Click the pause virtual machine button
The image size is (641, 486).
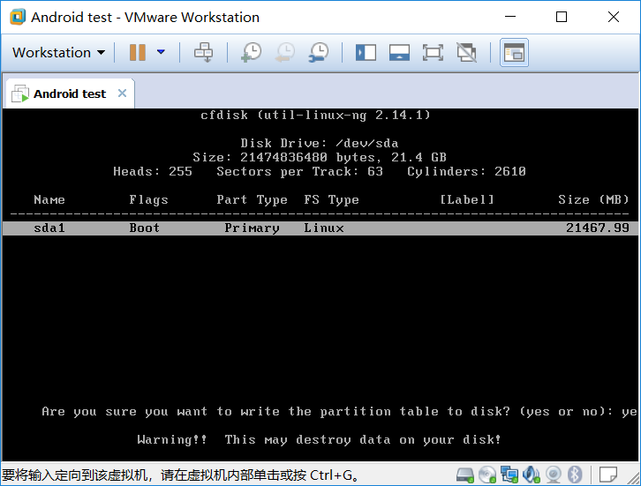137,52
